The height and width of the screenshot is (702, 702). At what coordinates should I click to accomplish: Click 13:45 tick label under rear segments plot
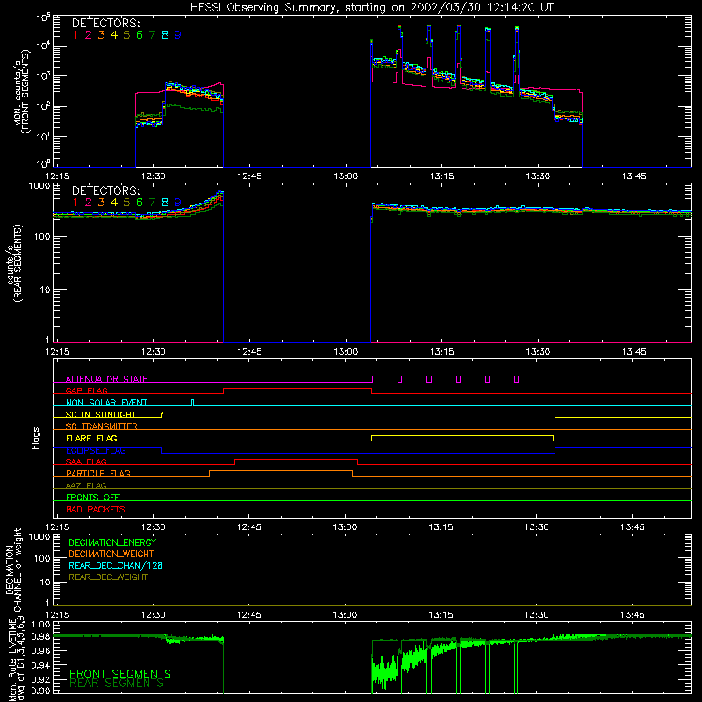click(634, 352)
